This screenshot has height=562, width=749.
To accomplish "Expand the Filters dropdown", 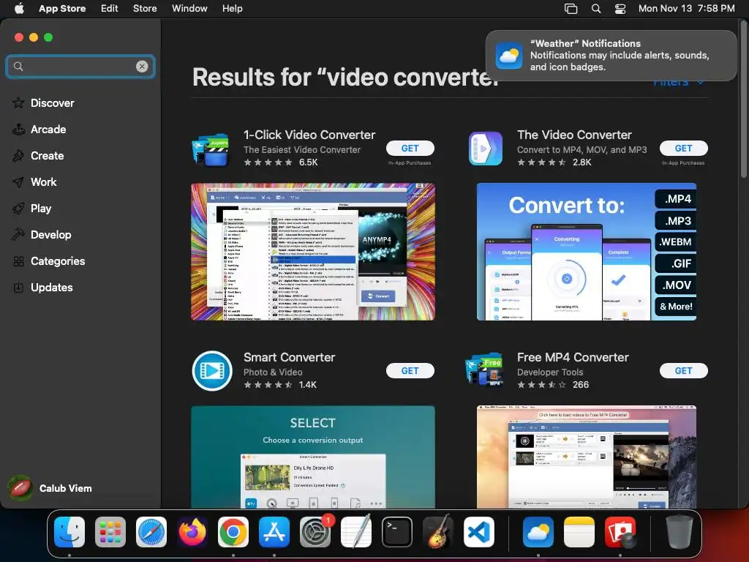I will point(678,83).
